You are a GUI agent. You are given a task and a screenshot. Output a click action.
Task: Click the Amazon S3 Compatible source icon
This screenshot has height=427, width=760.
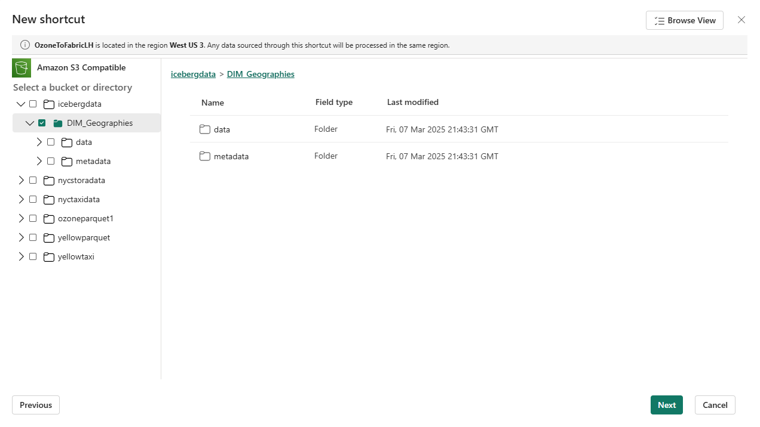point(22,68)
